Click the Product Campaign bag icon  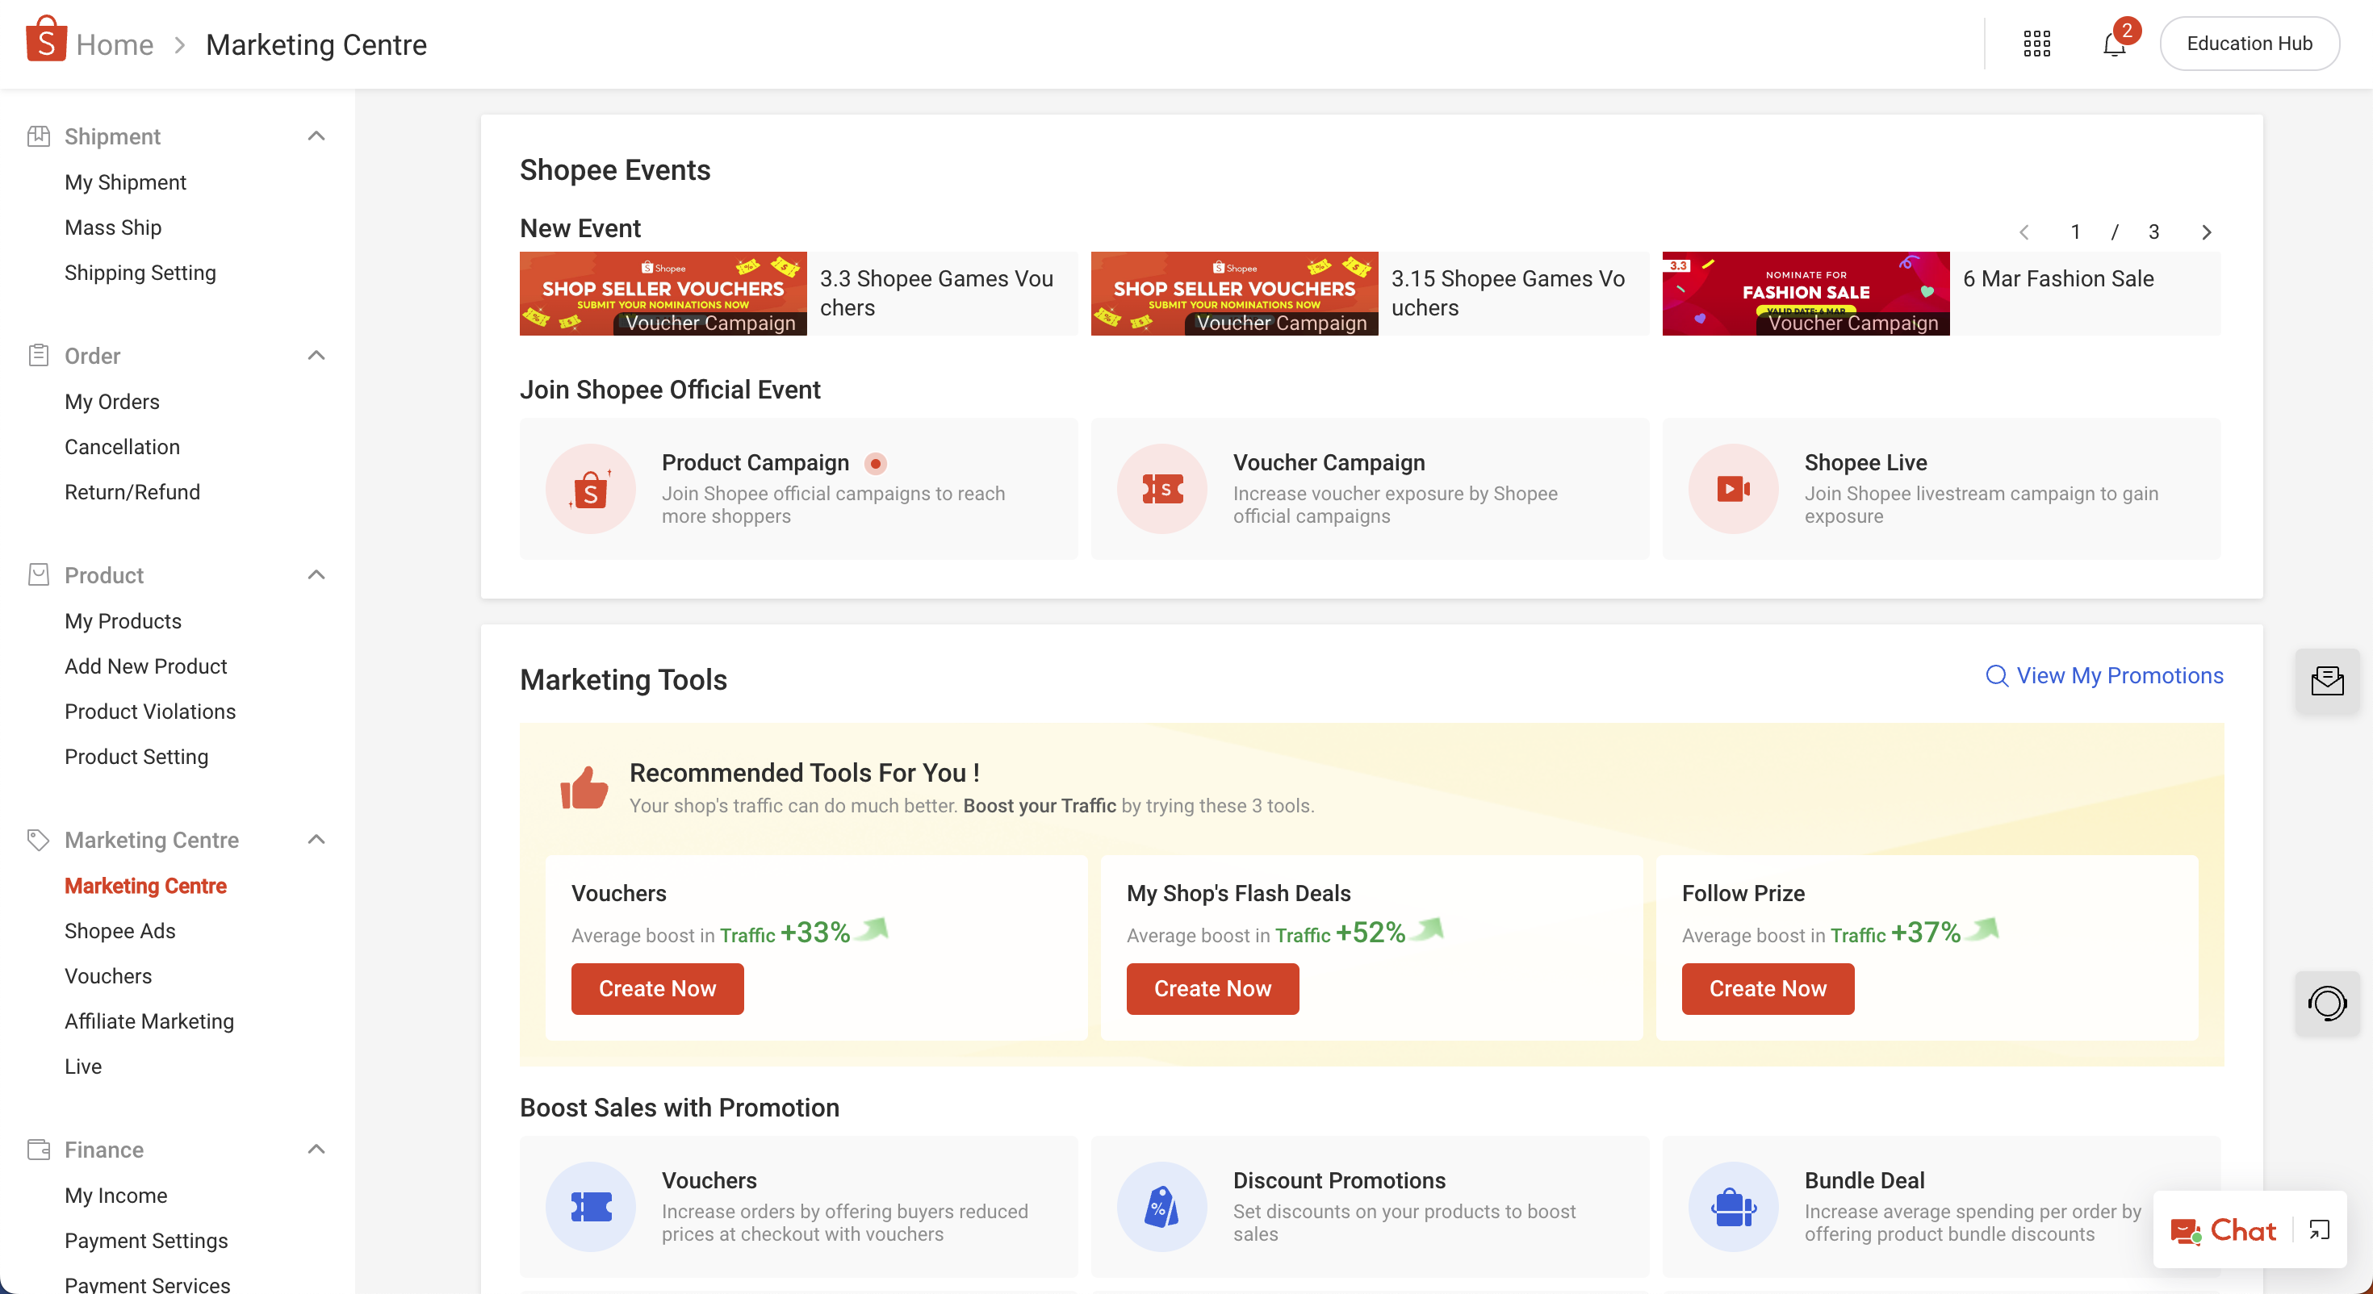coord(591,489)
